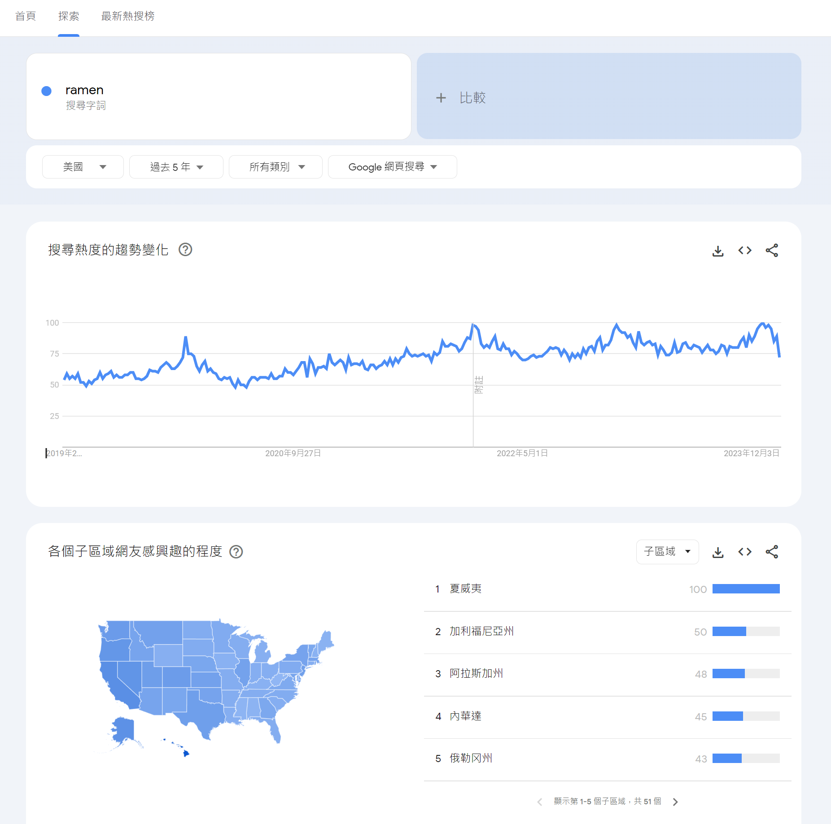Switch to the 首頁 tab
Screen dimensions: 831x824
26,17
